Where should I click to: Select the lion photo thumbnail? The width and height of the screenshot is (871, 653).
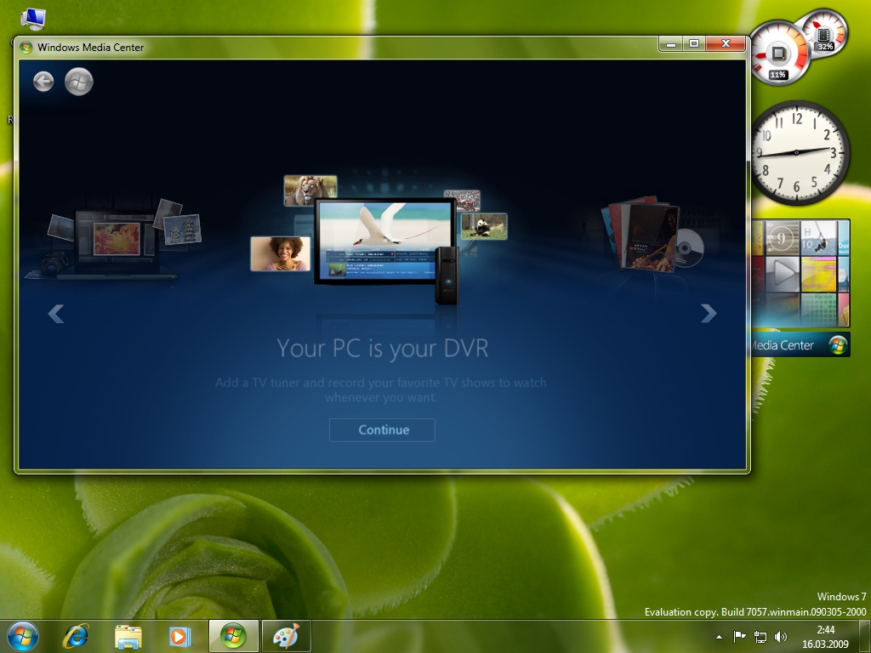click(x=310, y=190)
